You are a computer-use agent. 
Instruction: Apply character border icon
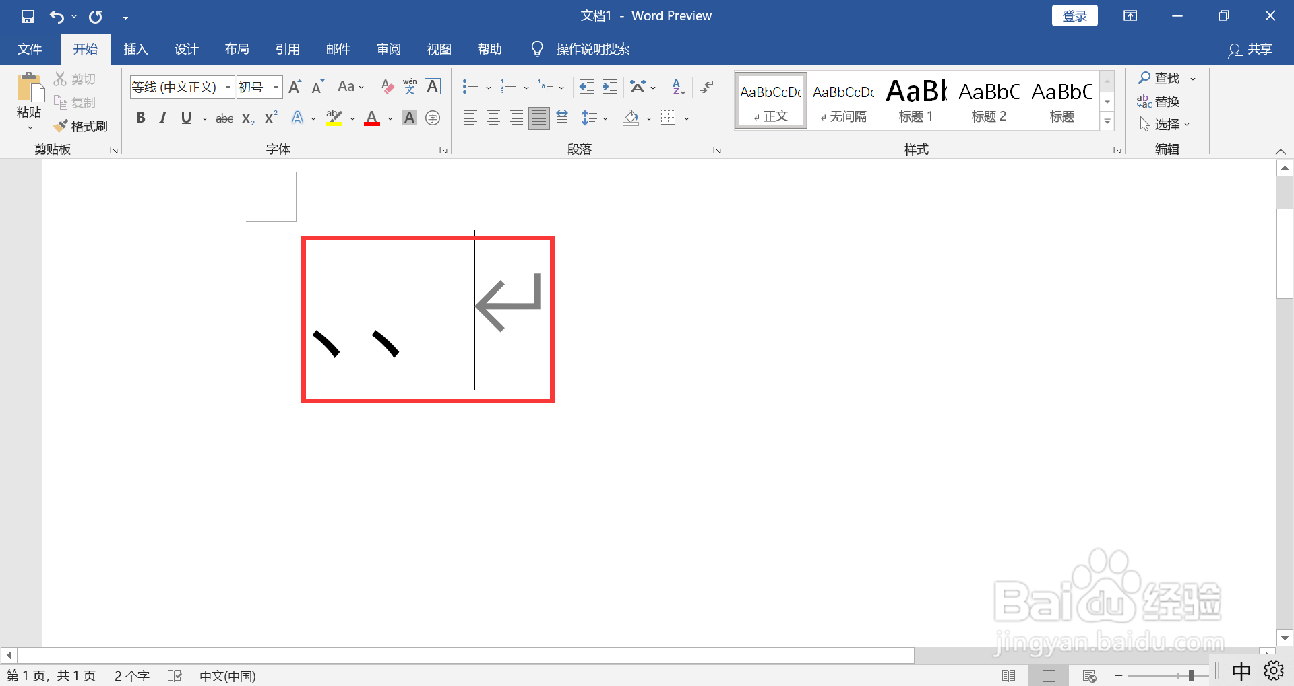[433, 86]
